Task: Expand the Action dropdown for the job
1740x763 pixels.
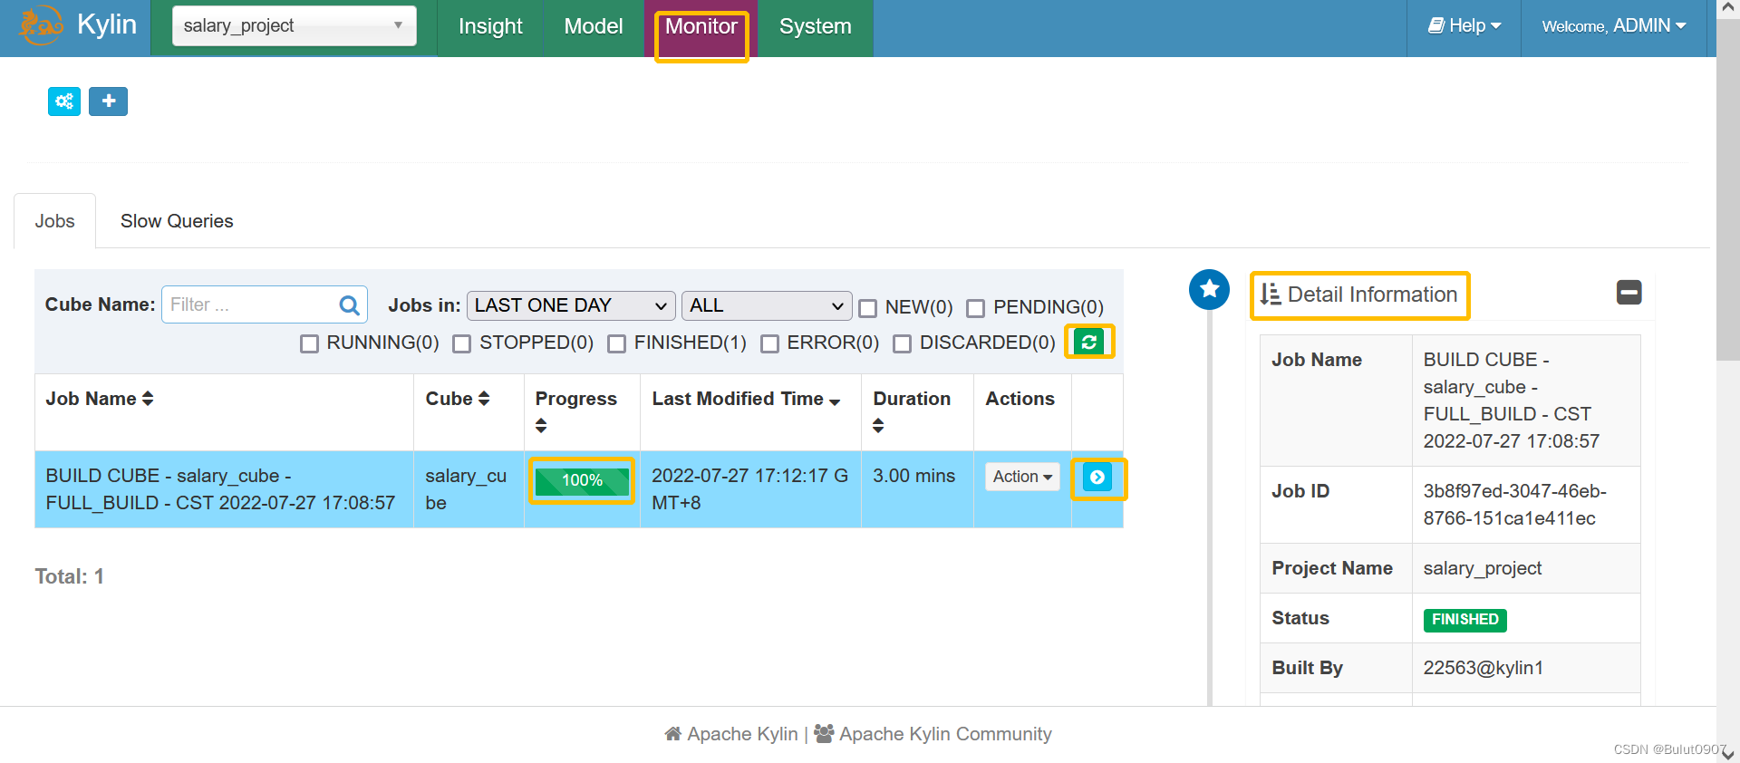Action: (x=1022, y=477)
